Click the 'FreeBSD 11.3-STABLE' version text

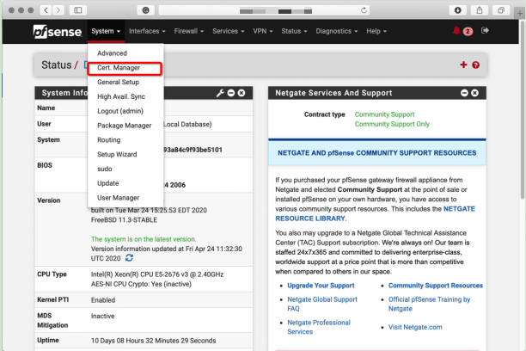[x=124, y=219]
